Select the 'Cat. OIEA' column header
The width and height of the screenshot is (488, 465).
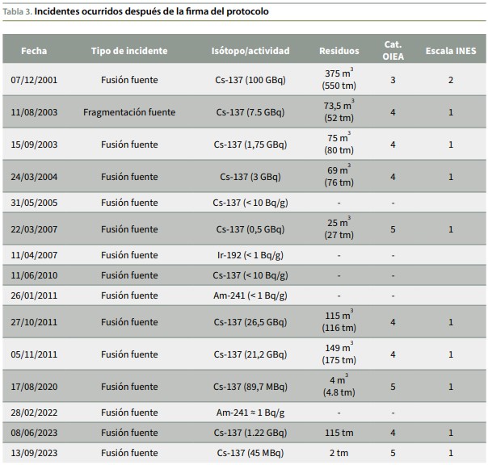(x=393, y=50)
